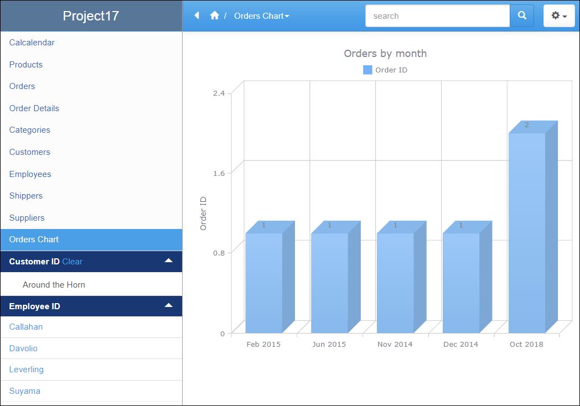
Task: Select Suyama in the Employee ID list
Action: click(24, 391)
